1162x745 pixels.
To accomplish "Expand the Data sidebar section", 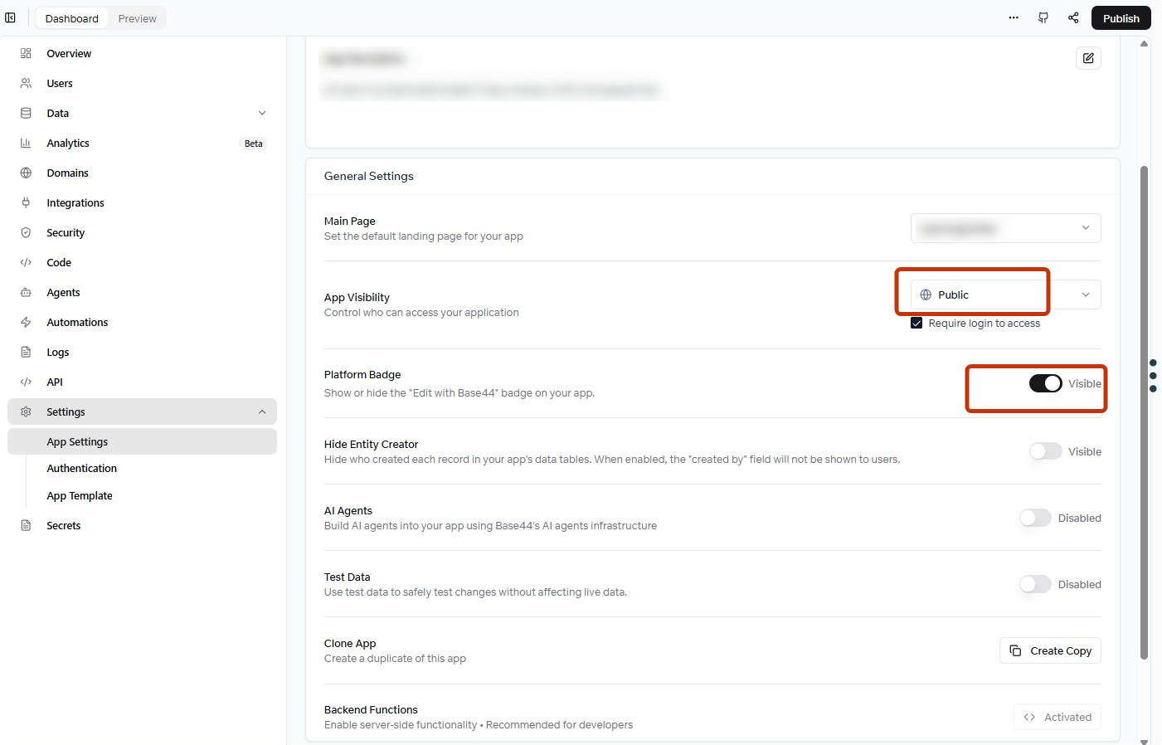I will tap(262, 114).
